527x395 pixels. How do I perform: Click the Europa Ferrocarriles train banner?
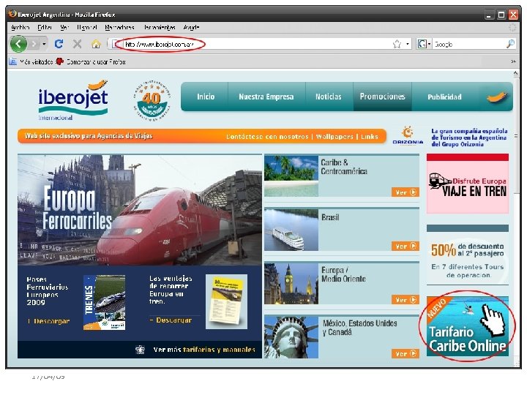(140, 210)
